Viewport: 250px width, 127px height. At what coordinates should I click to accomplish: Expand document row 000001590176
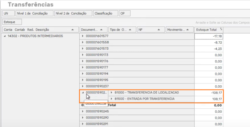tap(82, 61)
